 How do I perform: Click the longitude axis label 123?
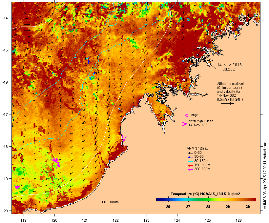(x=147, y=220)
